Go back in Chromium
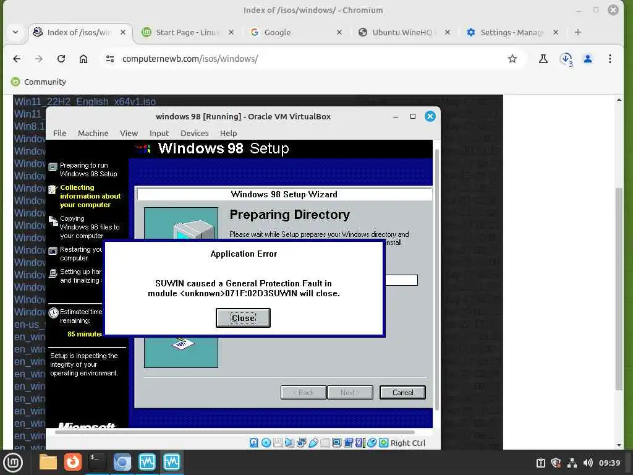Screen dimensions: 633x475 click(x=17, y=59)
